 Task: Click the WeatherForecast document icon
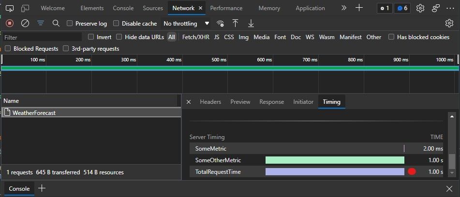pos(8,113)
